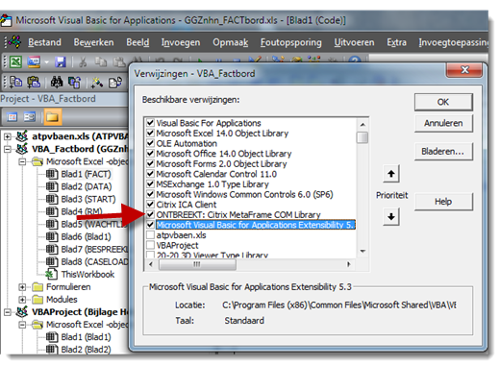
Task: Click the Cut scissors toolbar icon
Action: click(83, 61)
